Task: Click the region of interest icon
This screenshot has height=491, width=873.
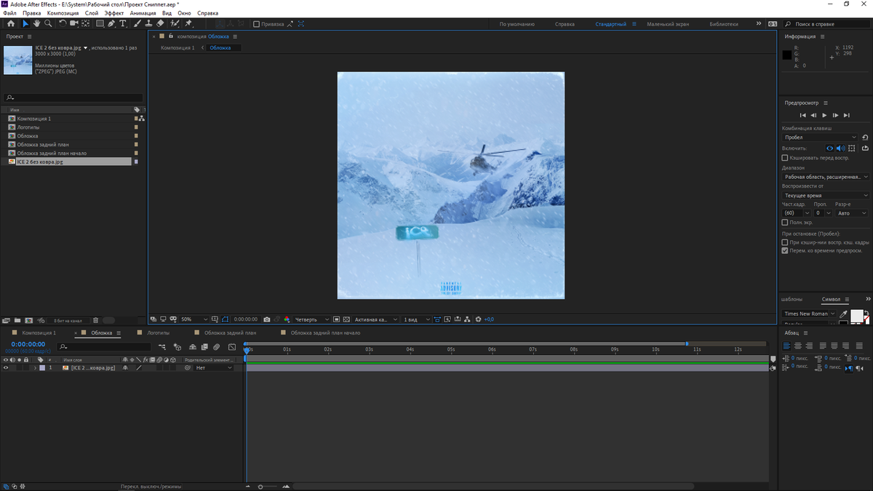Action: tap(336, 319)
